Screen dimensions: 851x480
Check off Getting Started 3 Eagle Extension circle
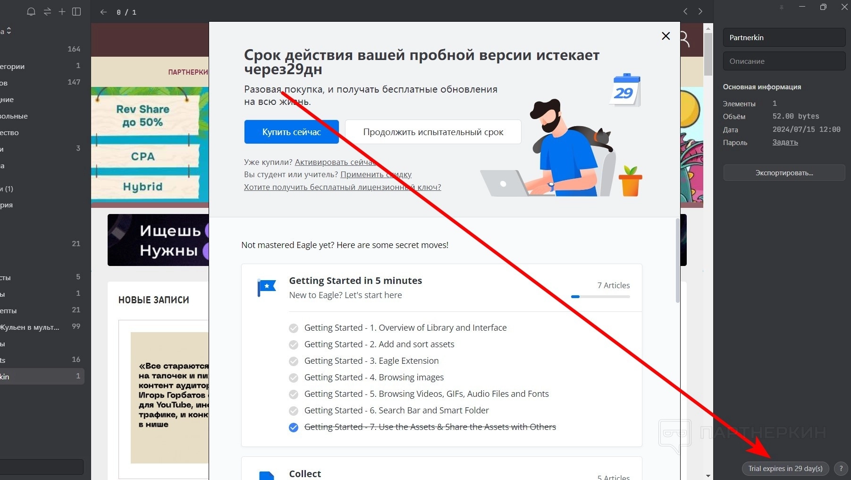coord(294,361)
